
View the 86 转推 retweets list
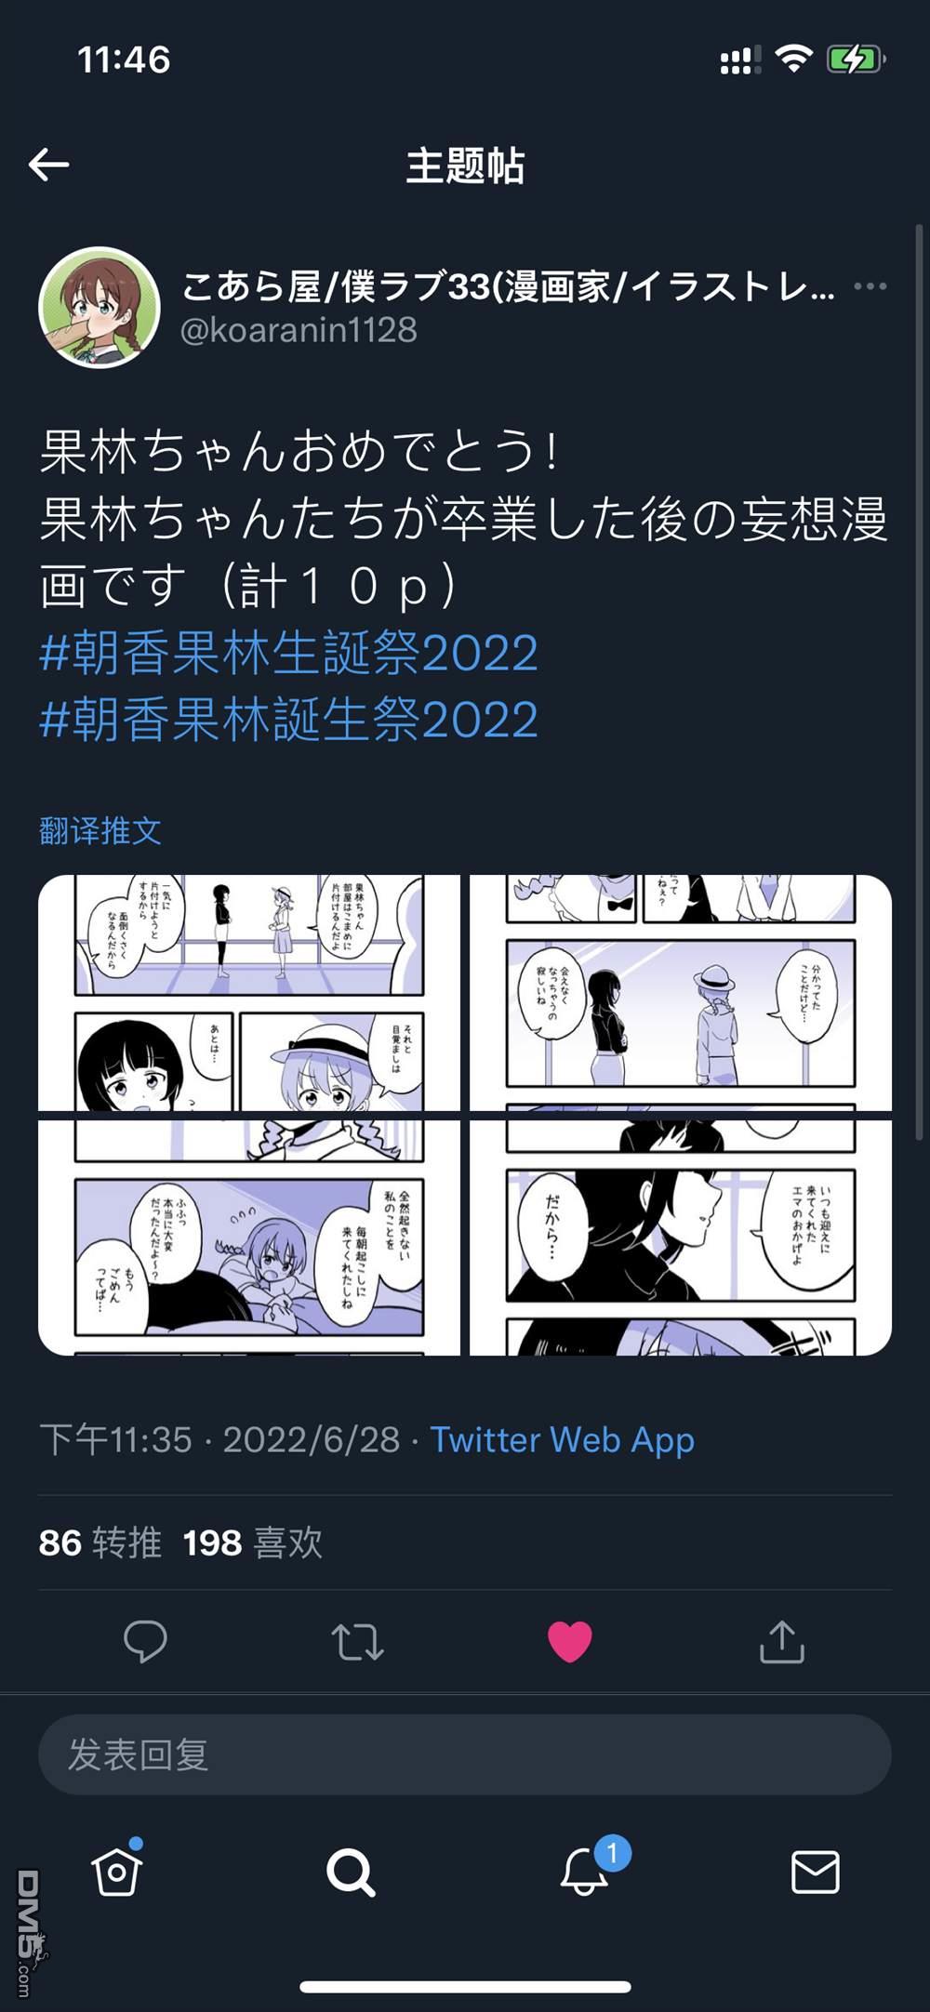coord(100,1542)
